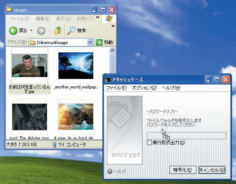
Task: Select the 4_eme_ile island thumbnail
Action: coord(76,117)
